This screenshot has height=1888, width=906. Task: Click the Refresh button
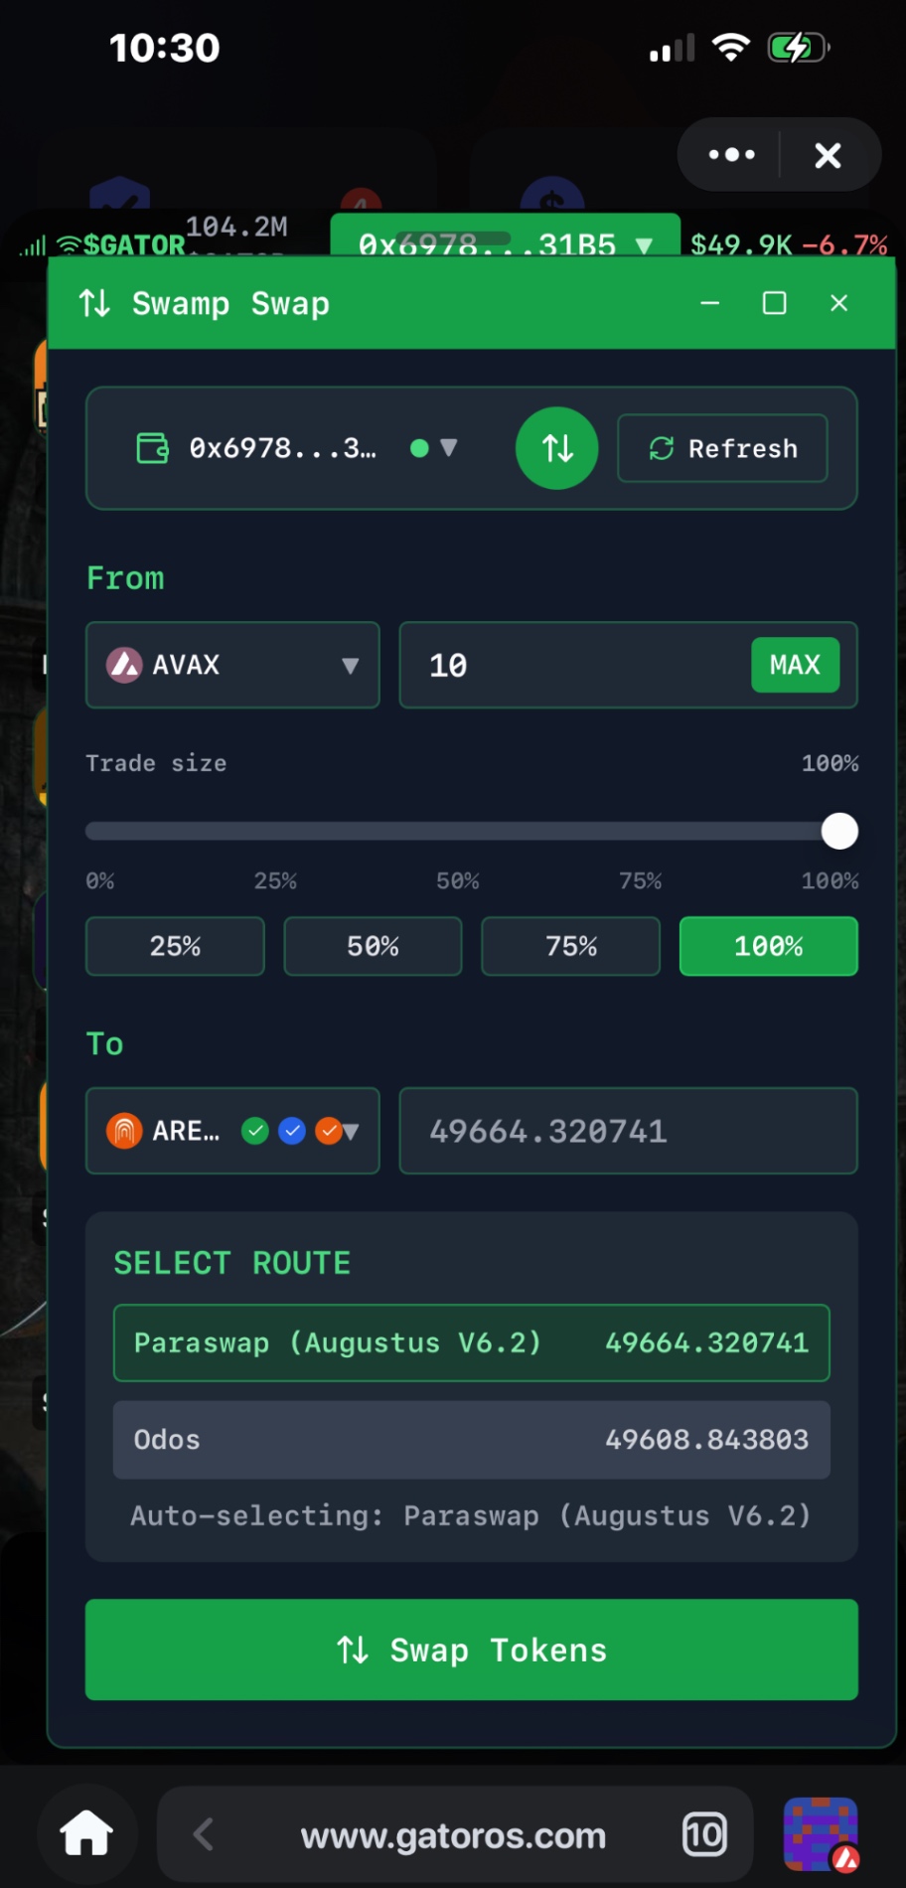[x=722, y=448]
